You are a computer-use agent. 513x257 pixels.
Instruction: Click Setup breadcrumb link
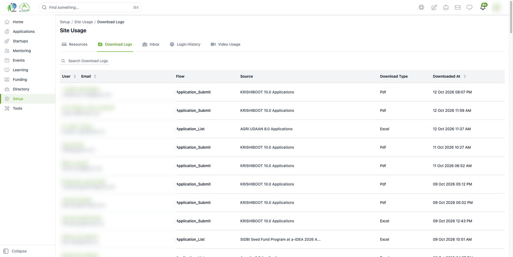[65, 22]
